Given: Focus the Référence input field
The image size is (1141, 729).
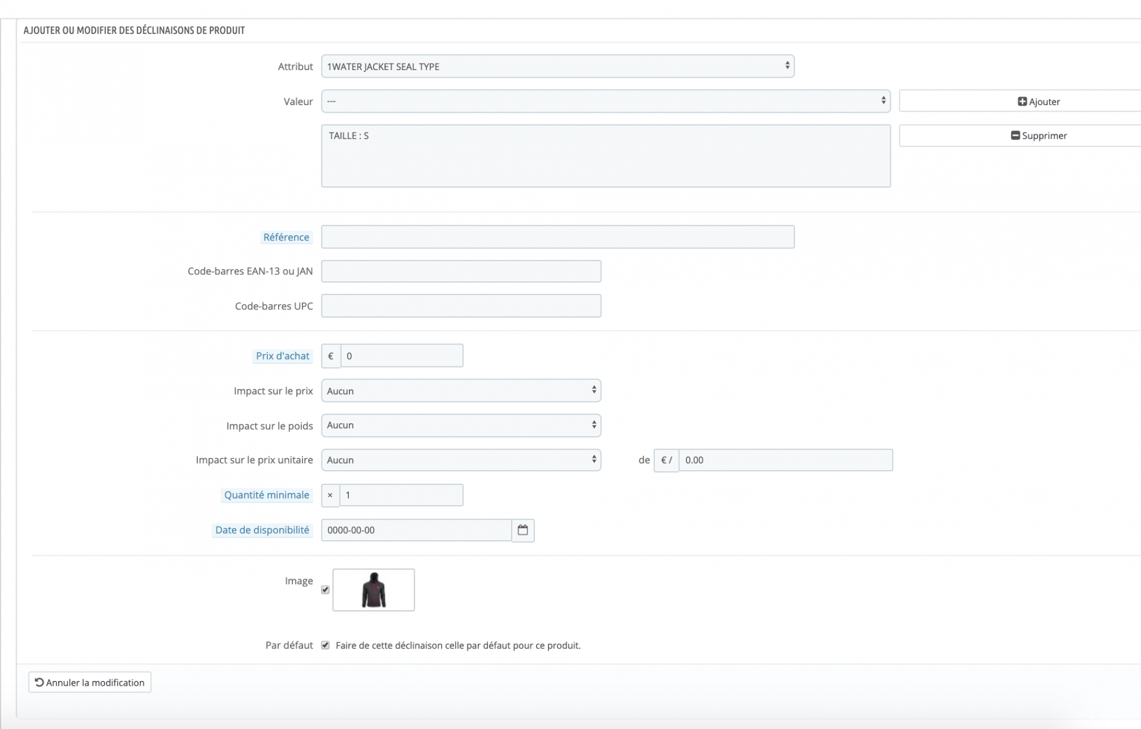Looking at the screenshot, I should (x=557, y=237).
